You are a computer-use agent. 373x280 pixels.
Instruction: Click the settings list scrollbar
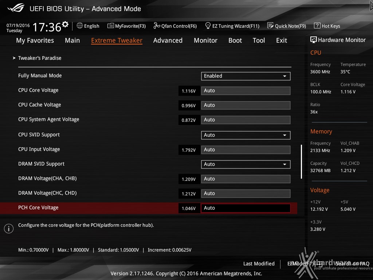click(301, 162)
